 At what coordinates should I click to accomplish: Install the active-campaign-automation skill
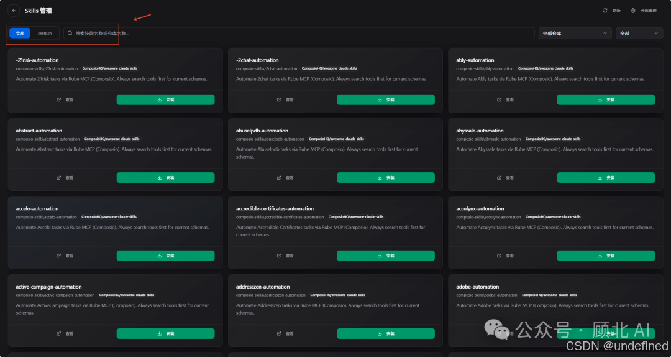pos(166,333)
